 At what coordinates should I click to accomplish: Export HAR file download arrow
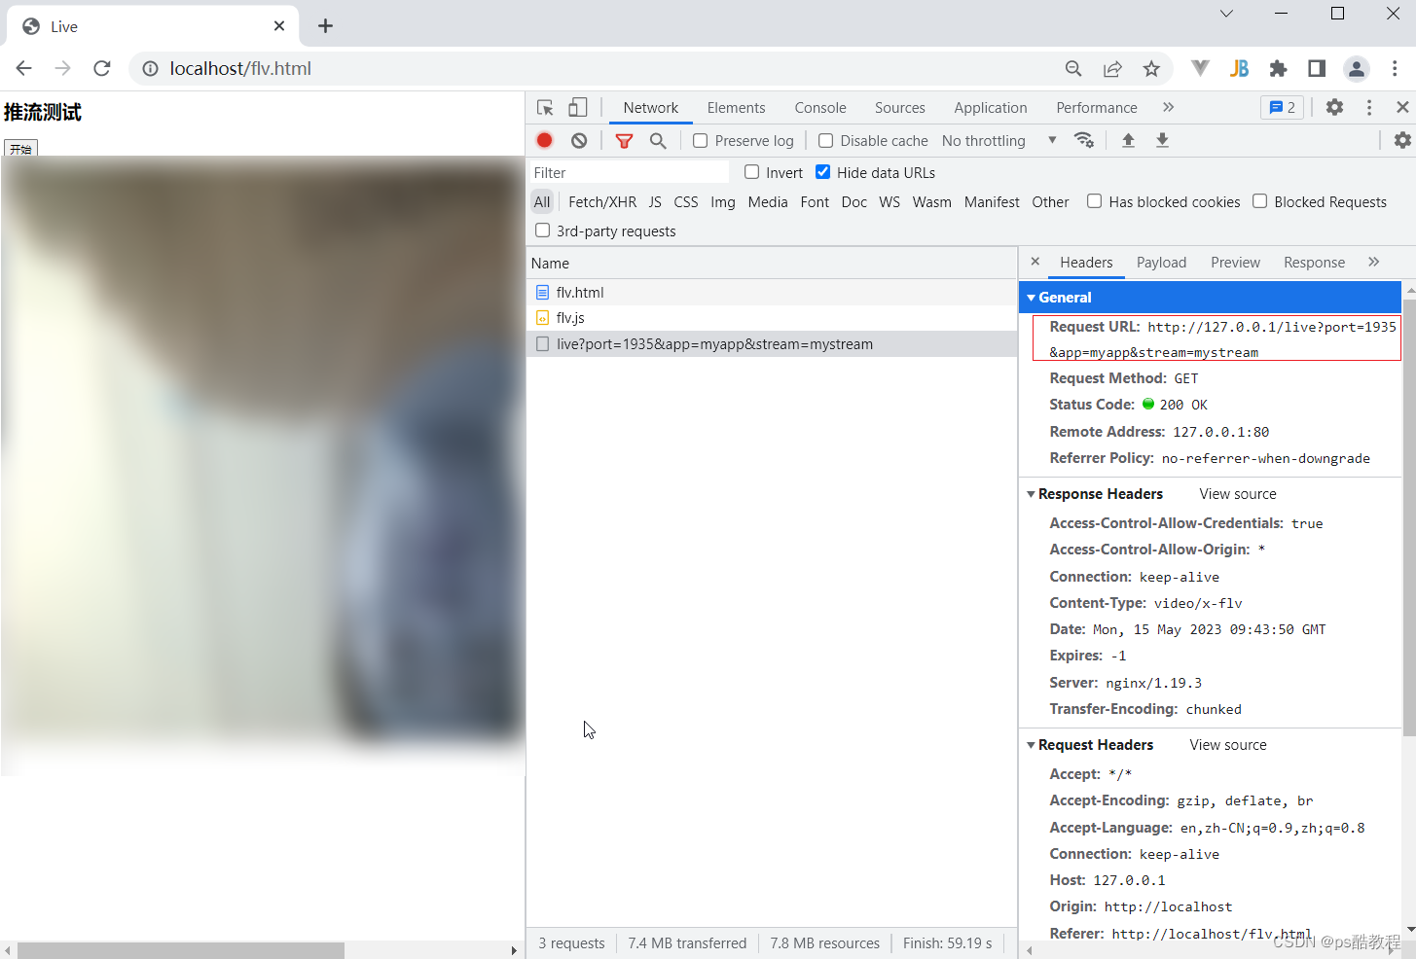point(1162,140)
